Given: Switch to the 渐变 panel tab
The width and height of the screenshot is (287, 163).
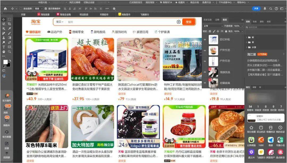Looking at the screenshot, I should point(269,22).
